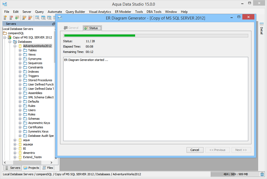Switch to the General tab

click(x=71, y=28)
